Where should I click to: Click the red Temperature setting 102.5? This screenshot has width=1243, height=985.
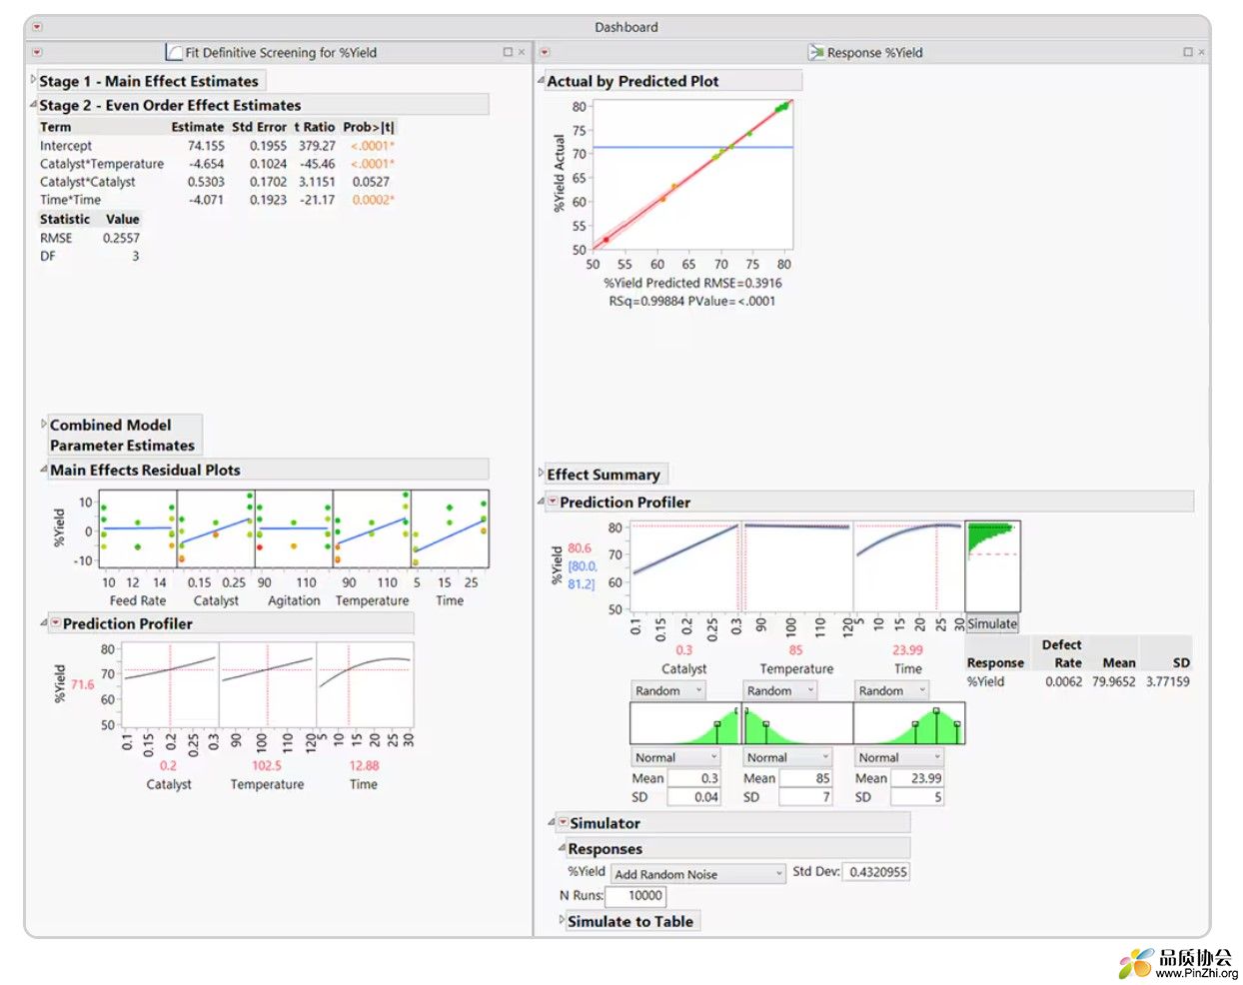pyautogui.click(x=267, y=765)
